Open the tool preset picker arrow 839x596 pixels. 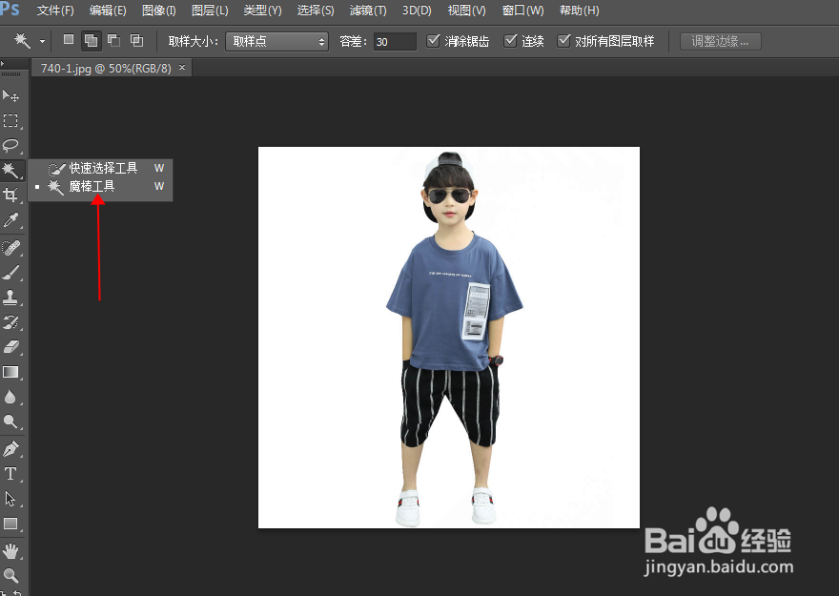(42, 41)
